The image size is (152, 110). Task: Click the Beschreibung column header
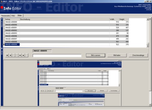[65, 19]
